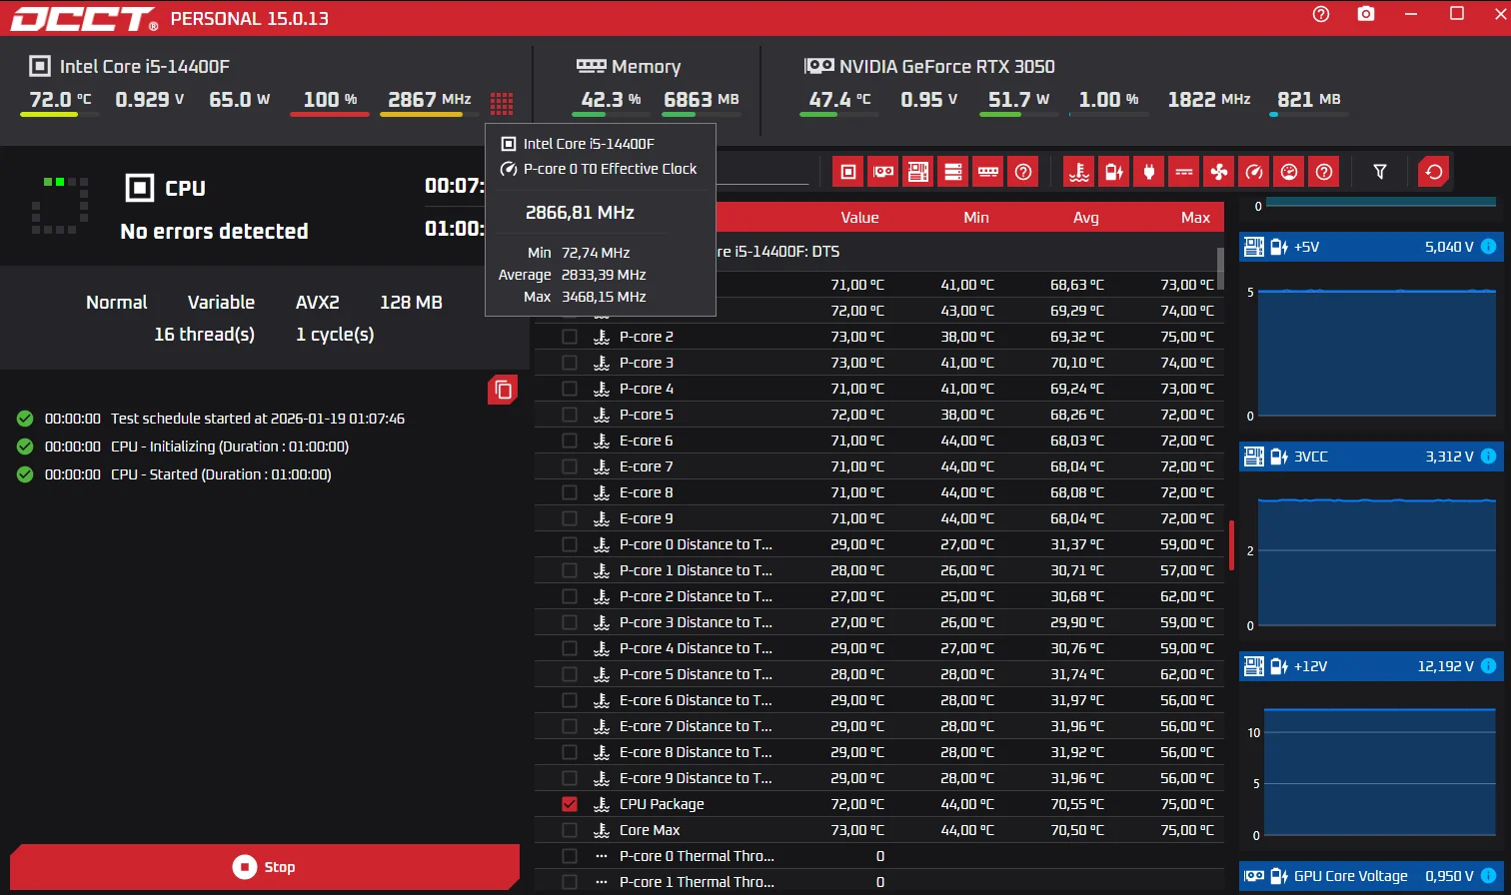Screen dimensions: 1511x895
Task: Check the P-core 3 temperature checkbox
Action: [570, 363]
